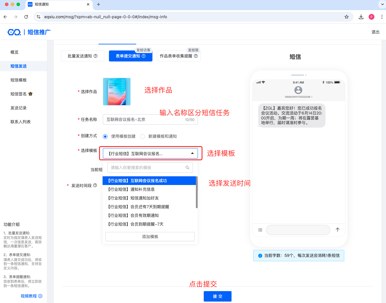Select the 使用模板创建 radio option
The width and height of the screenshot is (386, 303).
105,137
